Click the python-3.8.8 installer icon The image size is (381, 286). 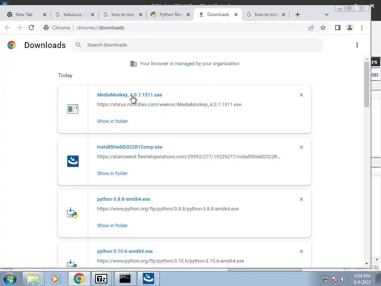(x=73, y=213)
